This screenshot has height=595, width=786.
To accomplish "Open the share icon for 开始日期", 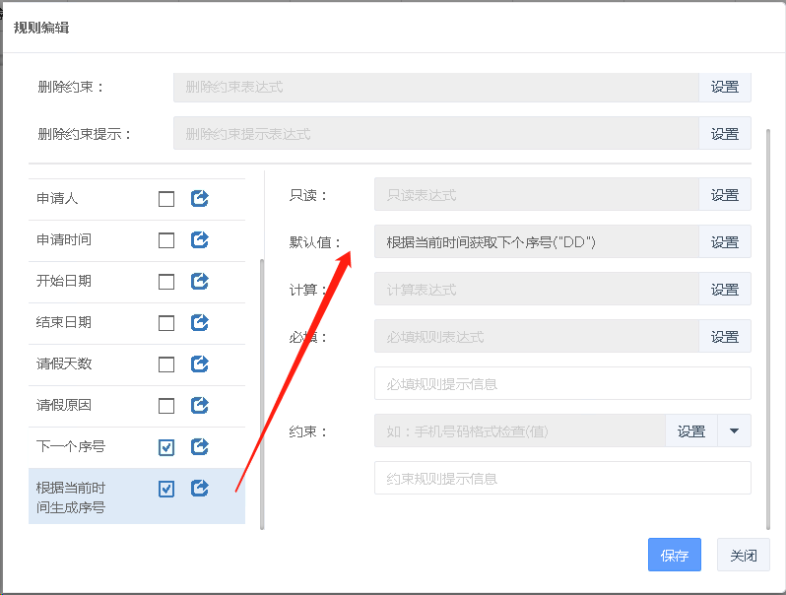I will coord(199,282).
